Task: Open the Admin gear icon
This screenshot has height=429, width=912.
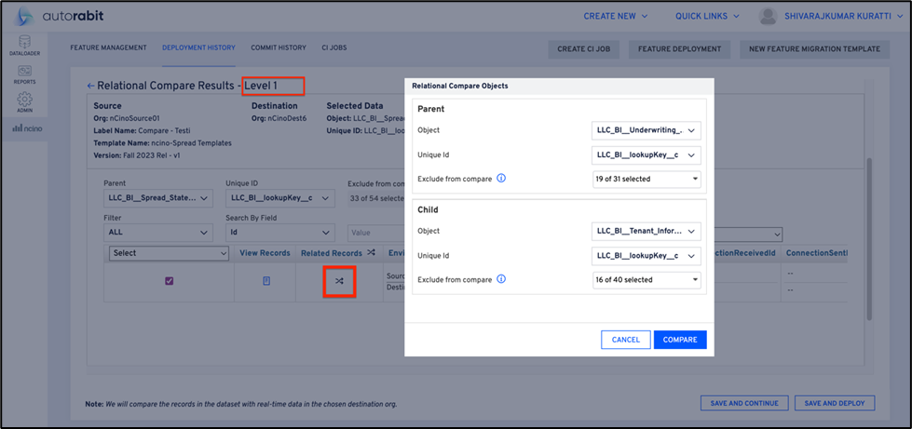Action: (24, 101)
